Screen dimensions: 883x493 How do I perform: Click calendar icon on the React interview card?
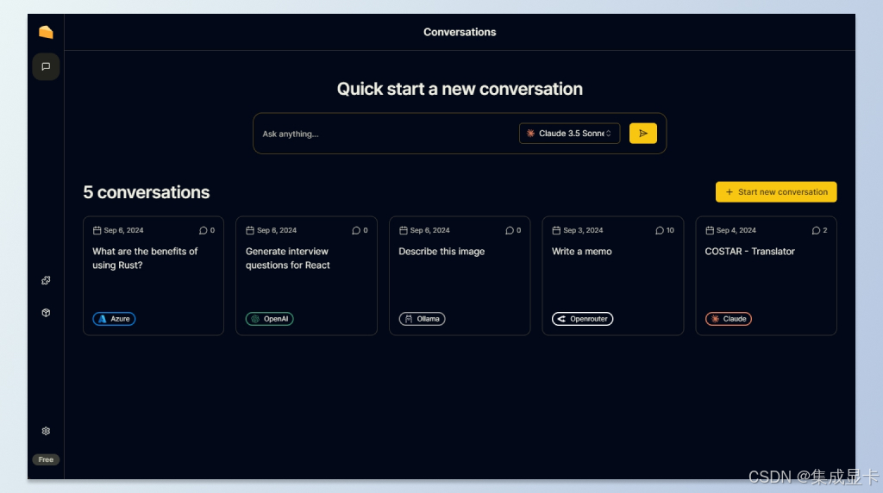pos(250,230)
